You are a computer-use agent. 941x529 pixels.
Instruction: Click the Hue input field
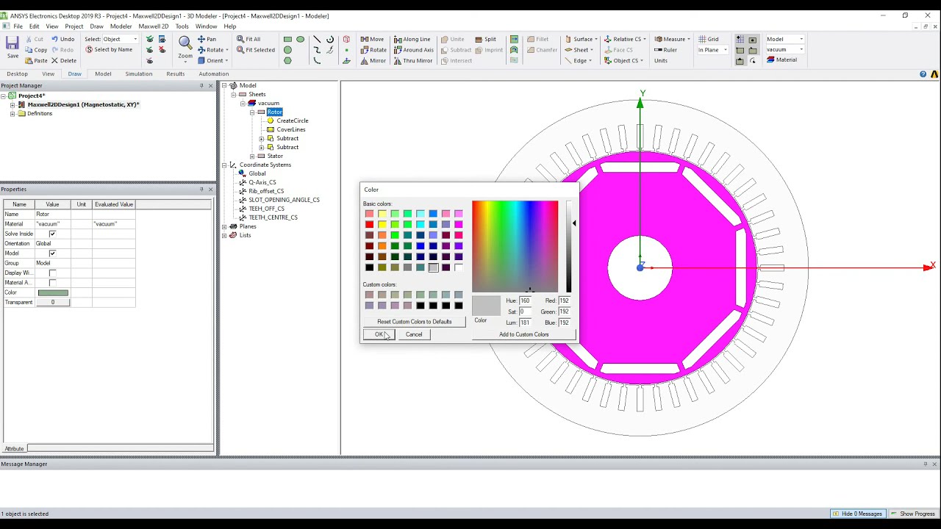tap(525, 301)
